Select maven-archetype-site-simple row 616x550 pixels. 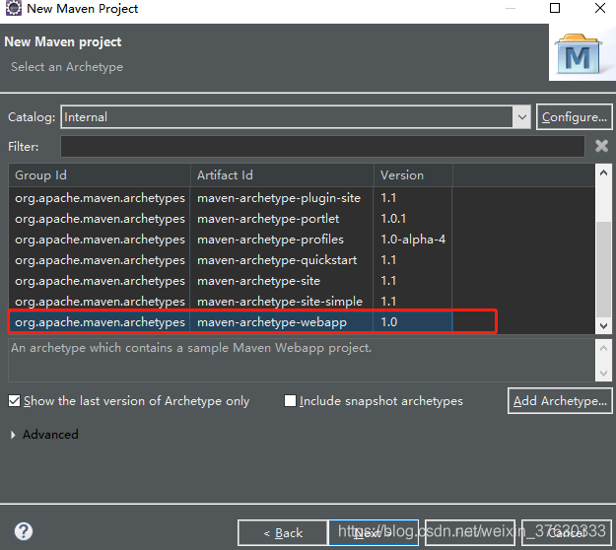tap(302, 302)
